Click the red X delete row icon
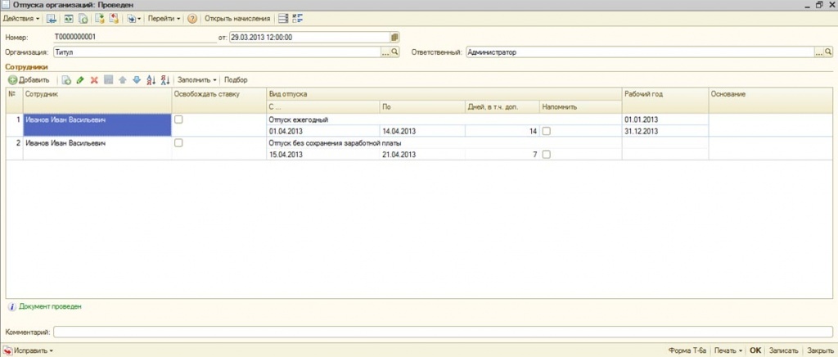 click(94, 80)
